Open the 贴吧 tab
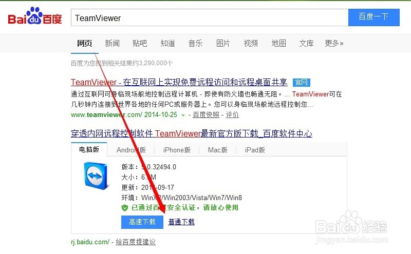 [140, 43]
